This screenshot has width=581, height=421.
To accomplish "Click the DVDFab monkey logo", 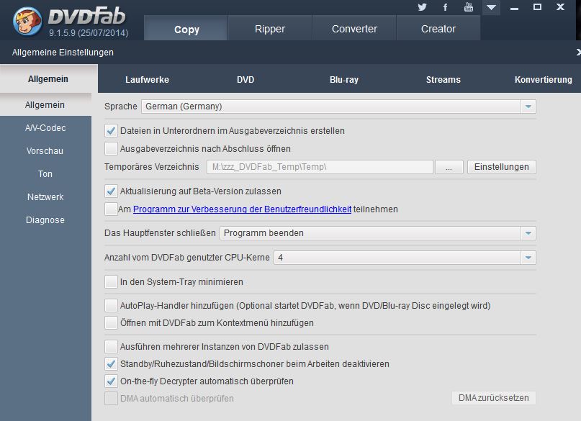I will (x=27, y=21).
